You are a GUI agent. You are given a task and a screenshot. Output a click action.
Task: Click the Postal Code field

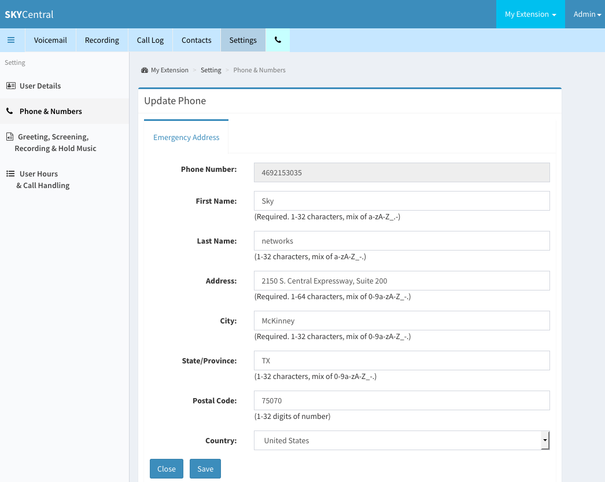pyautogui.click(x=401, y=400)
